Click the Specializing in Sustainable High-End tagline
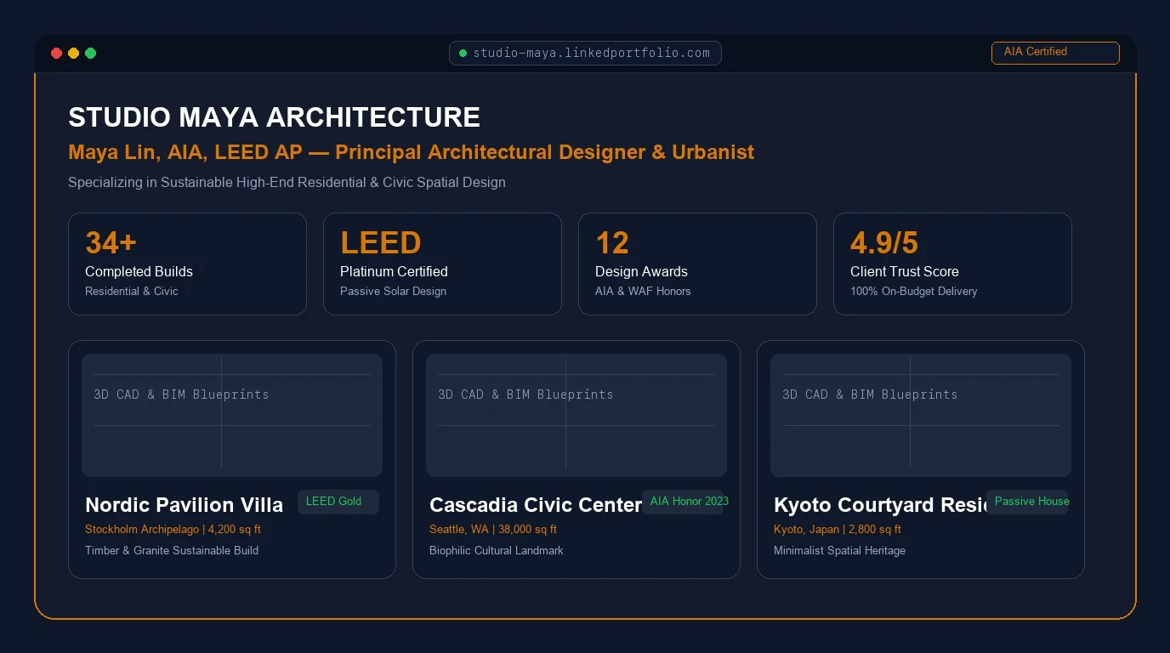 [287, 182]
